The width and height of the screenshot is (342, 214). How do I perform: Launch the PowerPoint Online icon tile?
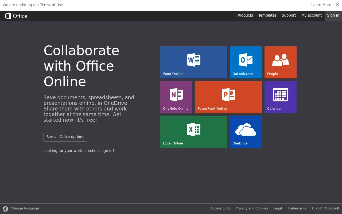coord(228,97)
